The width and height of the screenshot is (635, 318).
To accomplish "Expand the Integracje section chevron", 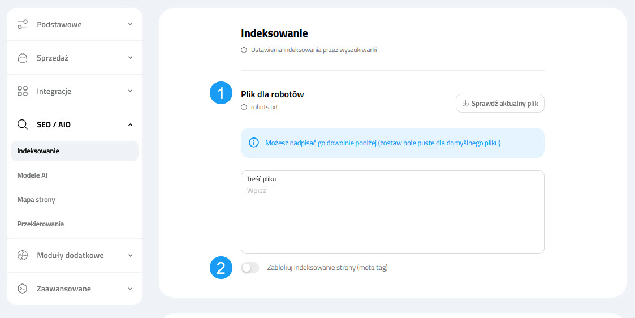I will [x=130, y=91].
